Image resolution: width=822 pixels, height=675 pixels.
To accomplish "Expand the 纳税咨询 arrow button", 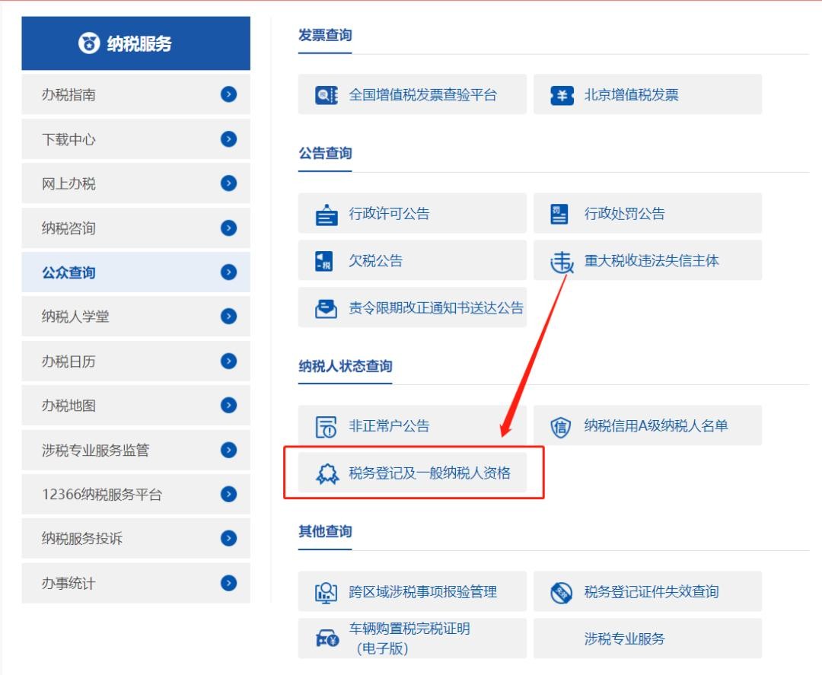I will 228,228.
